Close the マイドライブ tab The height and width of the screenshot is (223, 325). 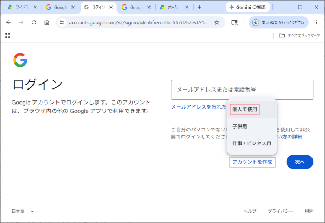click(x=35, y=7)
